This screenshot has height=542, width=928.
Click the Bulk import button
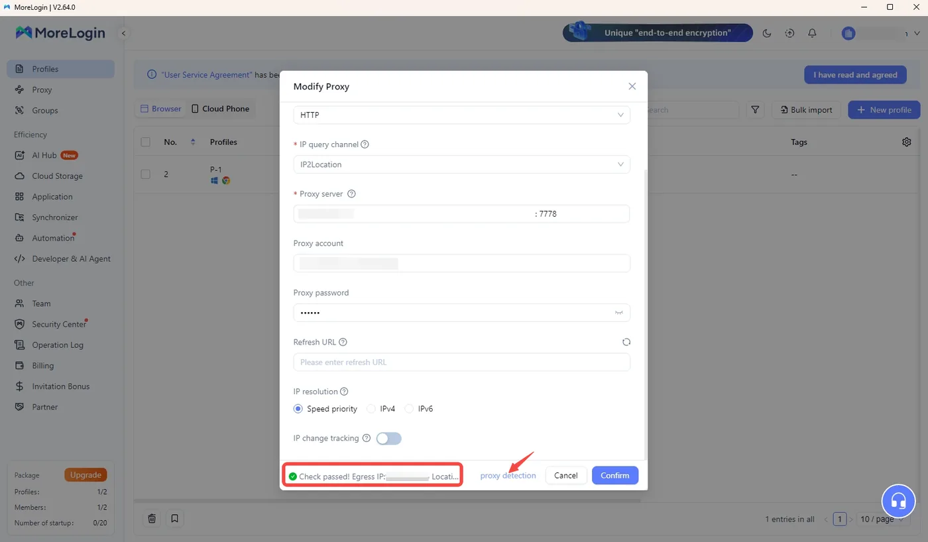click(806, 110)
